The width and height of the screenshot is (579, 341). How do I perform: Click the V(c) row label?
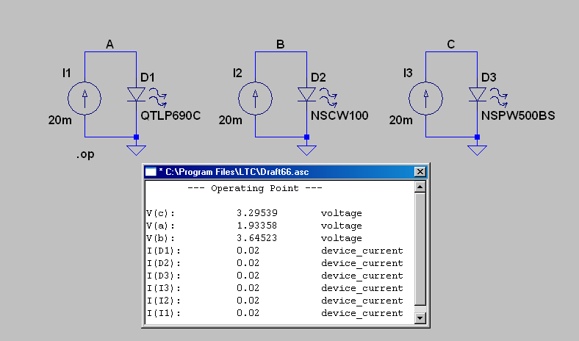tap(161, 214)
